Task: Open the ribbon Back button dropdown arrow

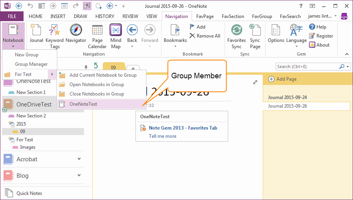Action: [x=132, y=47]
